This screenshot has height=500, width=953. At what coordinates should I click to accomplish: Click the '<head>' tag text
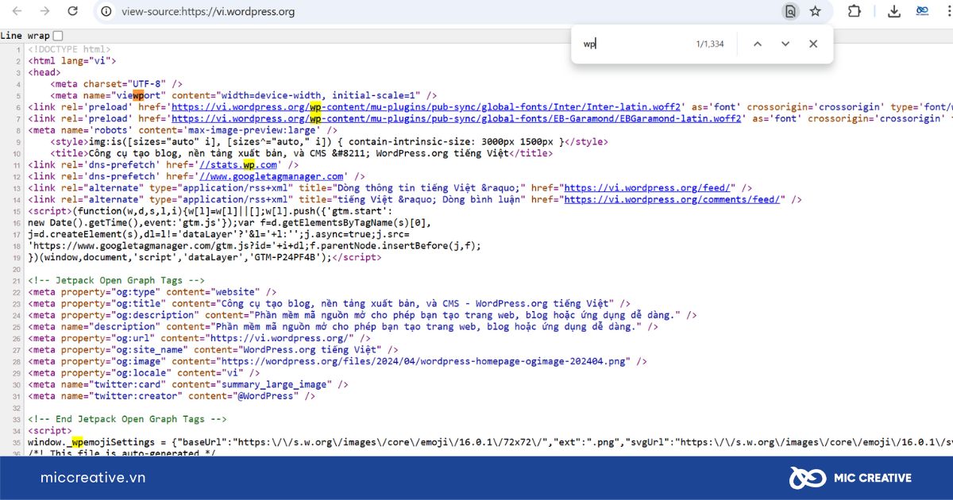44,72
